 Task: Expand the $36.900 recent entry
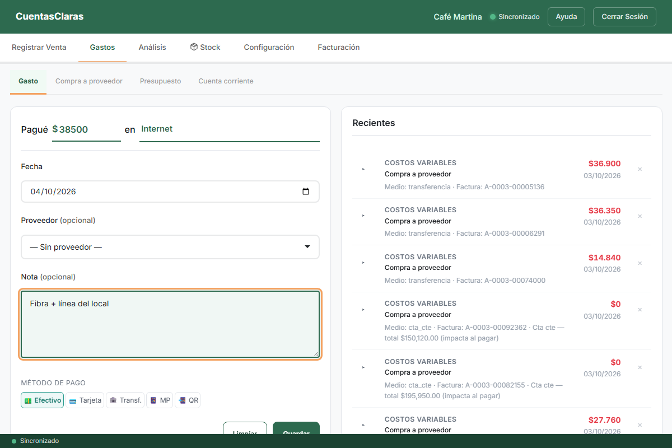[363, 169]
